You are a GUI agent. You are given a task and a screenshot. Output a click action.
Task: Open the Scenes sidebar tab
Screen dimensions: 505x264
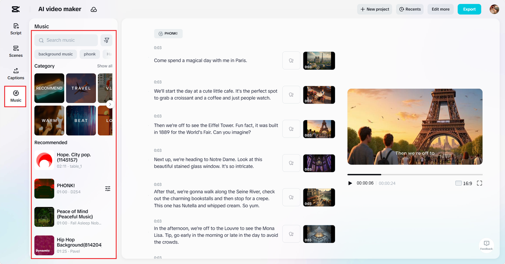click(16, 51)
